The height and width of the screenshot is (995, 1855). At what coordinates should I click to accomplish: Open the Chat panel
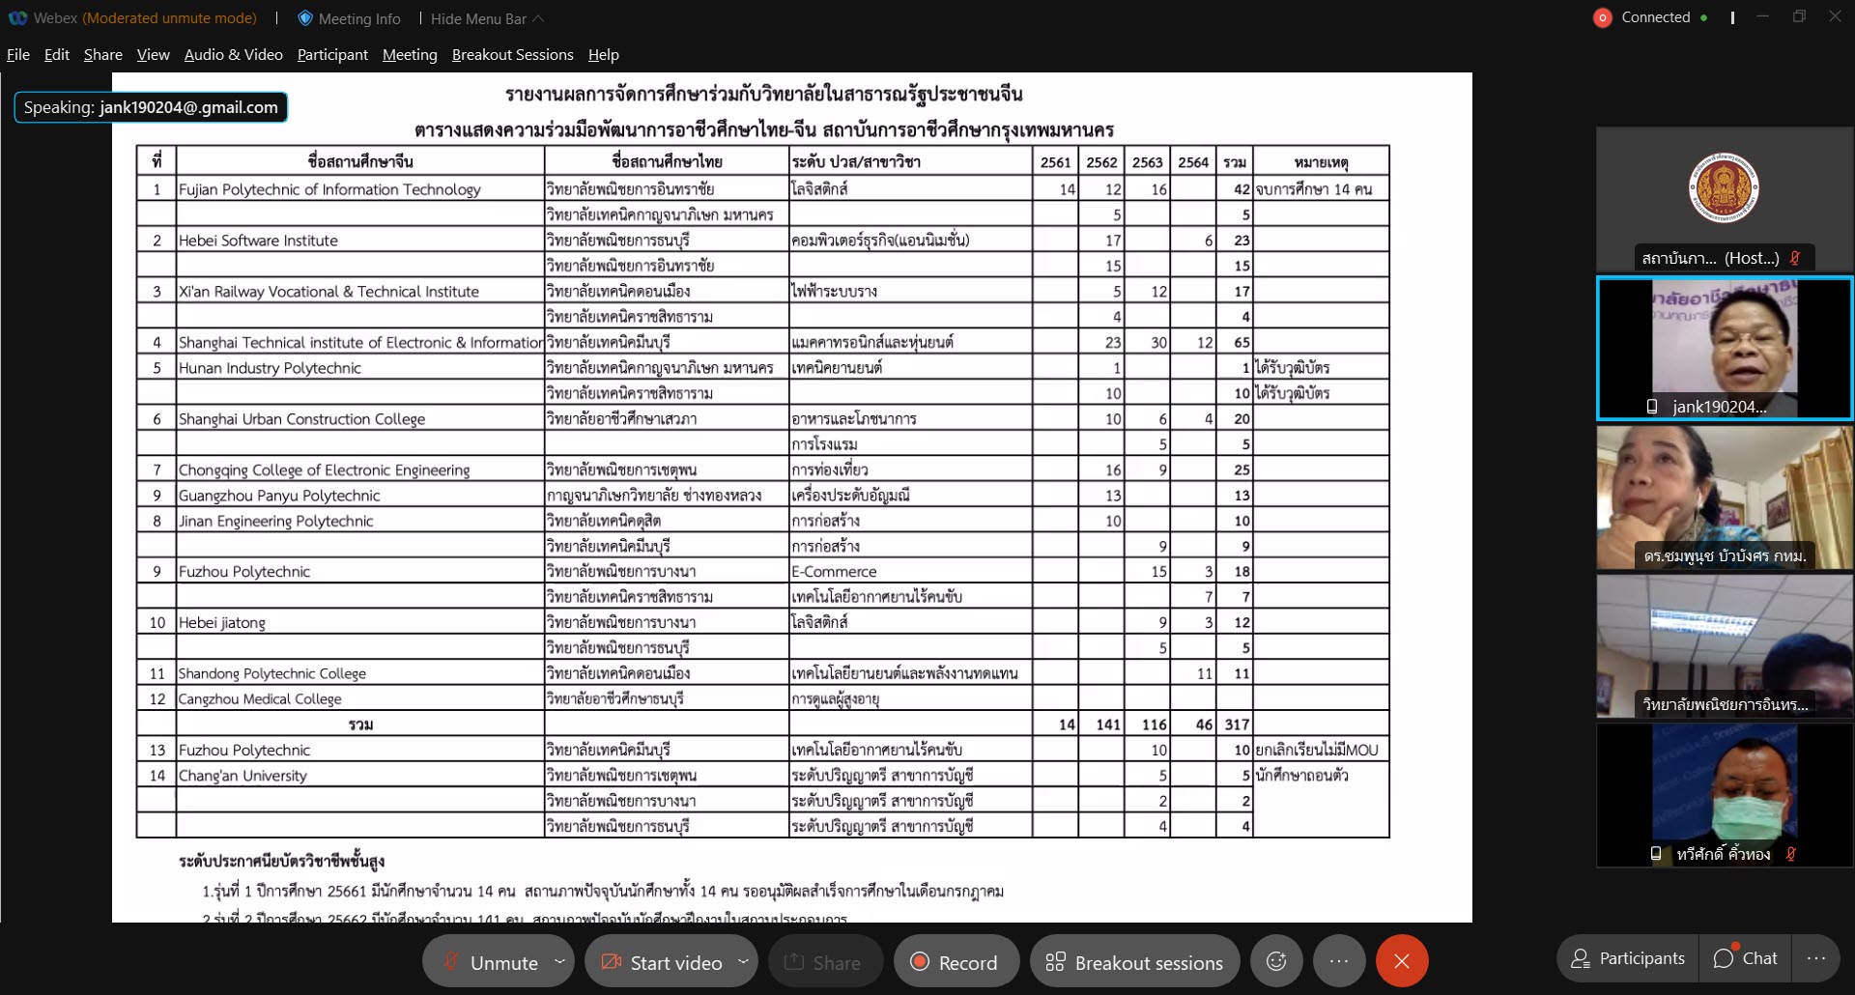[x=1746, y=958]
